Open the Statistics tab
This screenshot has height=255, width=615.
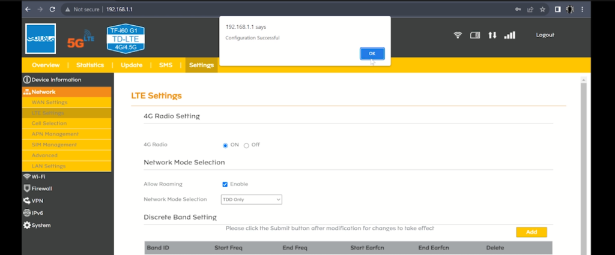(90, 65)
